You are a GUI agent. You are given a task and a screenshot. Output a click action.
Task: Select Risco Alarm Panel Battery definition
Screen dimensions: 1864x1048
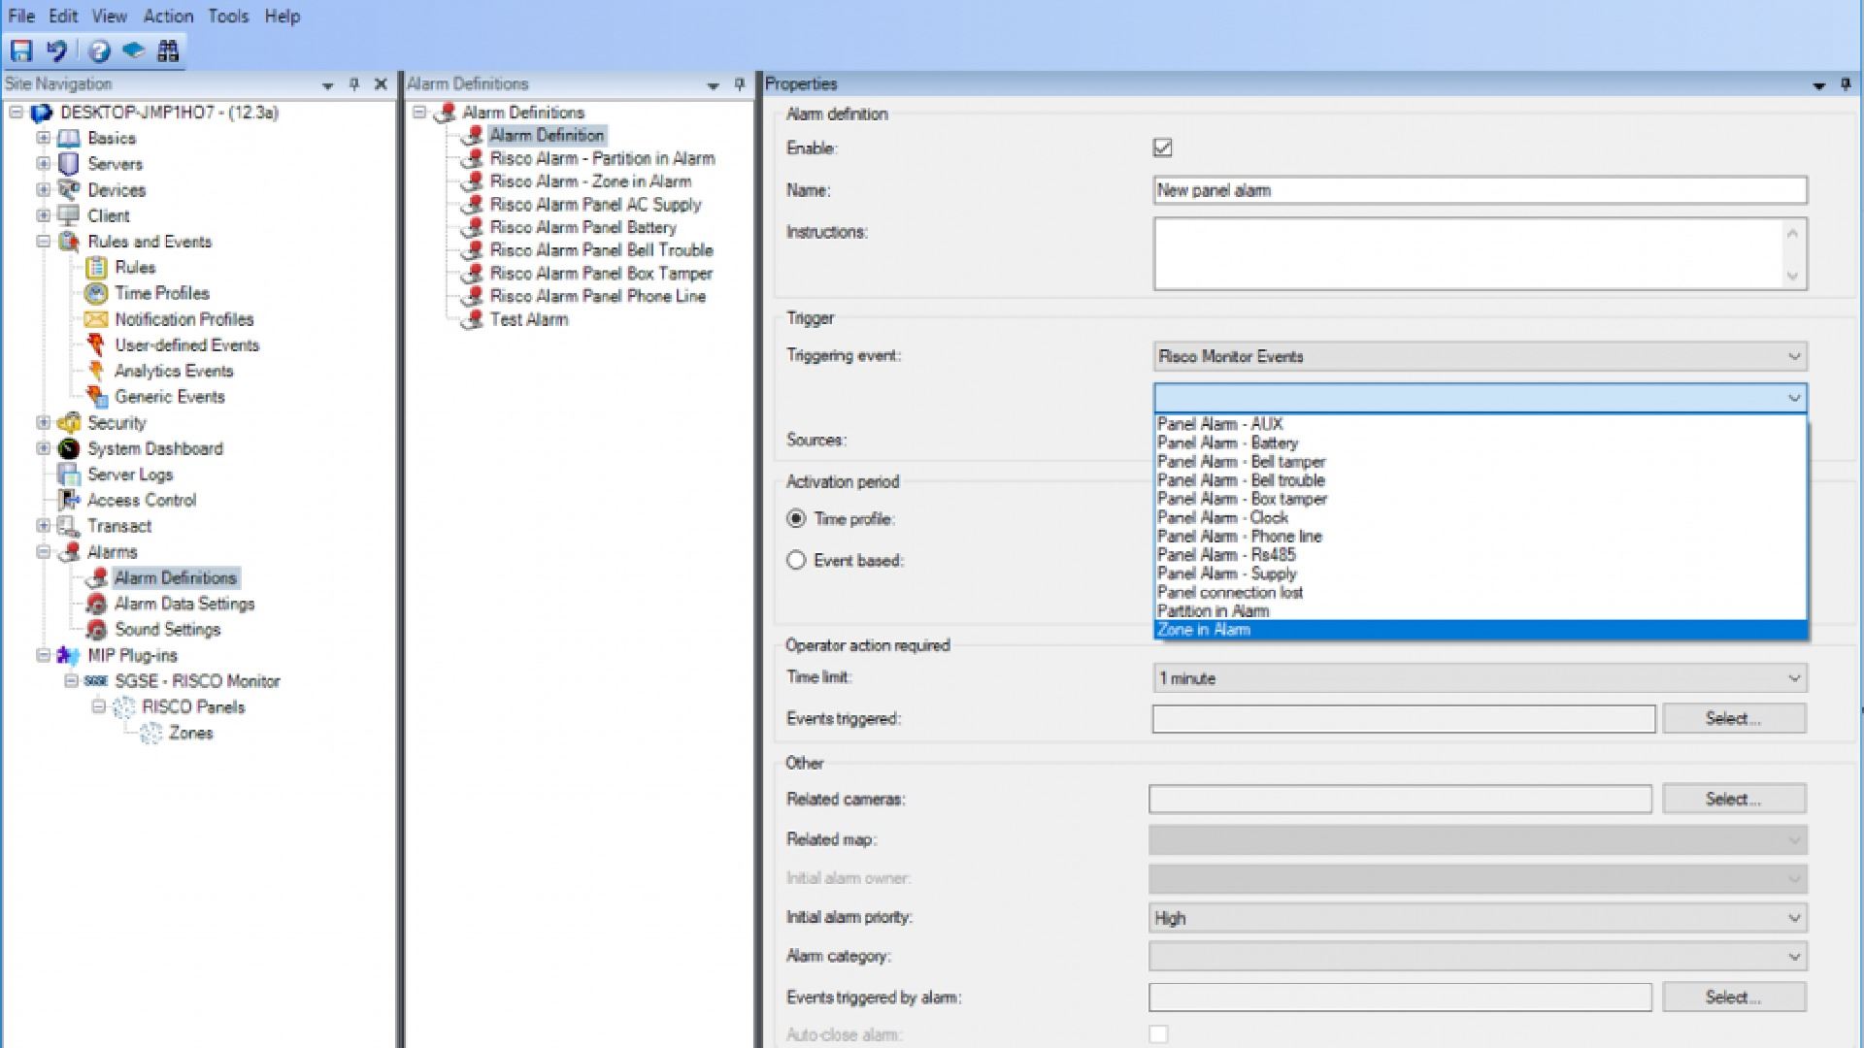coord(582,227)
